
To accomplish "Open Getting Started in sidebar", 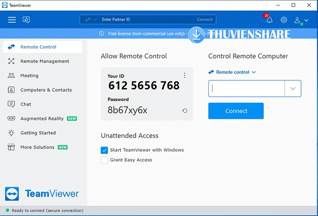I will (43, 133).
